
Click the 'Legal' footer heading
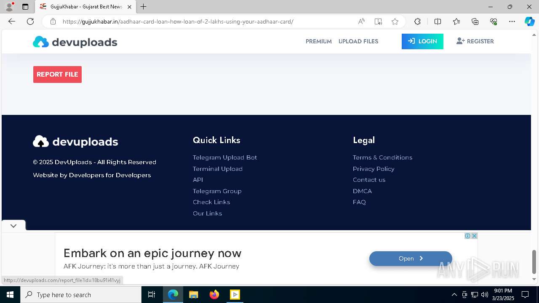(364, 140)
